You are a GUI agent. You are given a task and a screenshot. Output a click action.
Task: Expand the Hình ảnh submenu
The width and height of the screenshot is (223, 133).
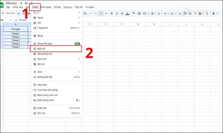point(57,59)
